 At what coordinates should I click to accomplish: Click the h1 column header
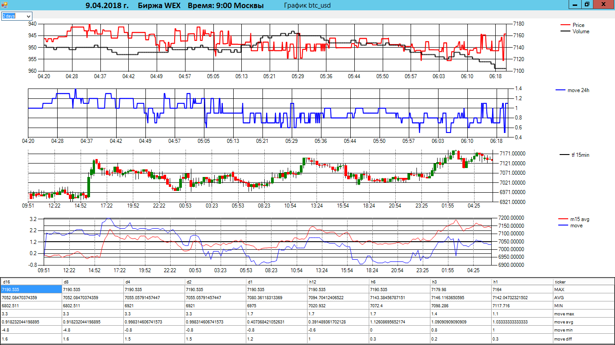point(522,282)
